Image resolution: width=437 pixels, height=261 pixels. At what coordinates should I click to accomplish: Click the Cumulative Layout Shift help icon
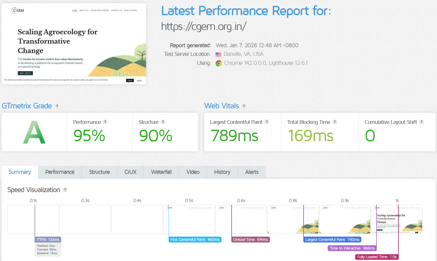pos(422,122)
